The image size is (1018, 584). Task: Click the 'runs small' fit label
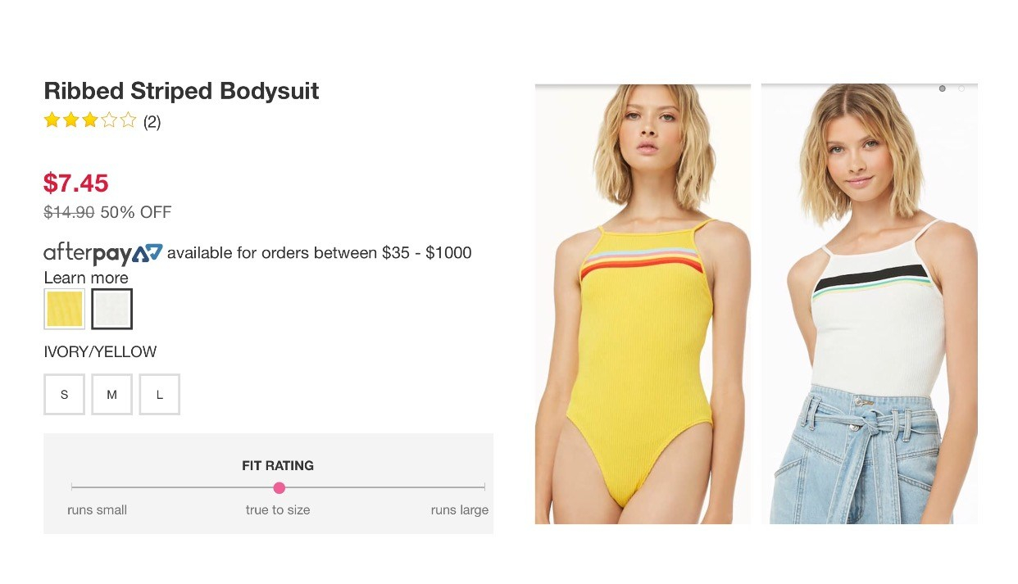pyautogui.click(x=97, y=509)
